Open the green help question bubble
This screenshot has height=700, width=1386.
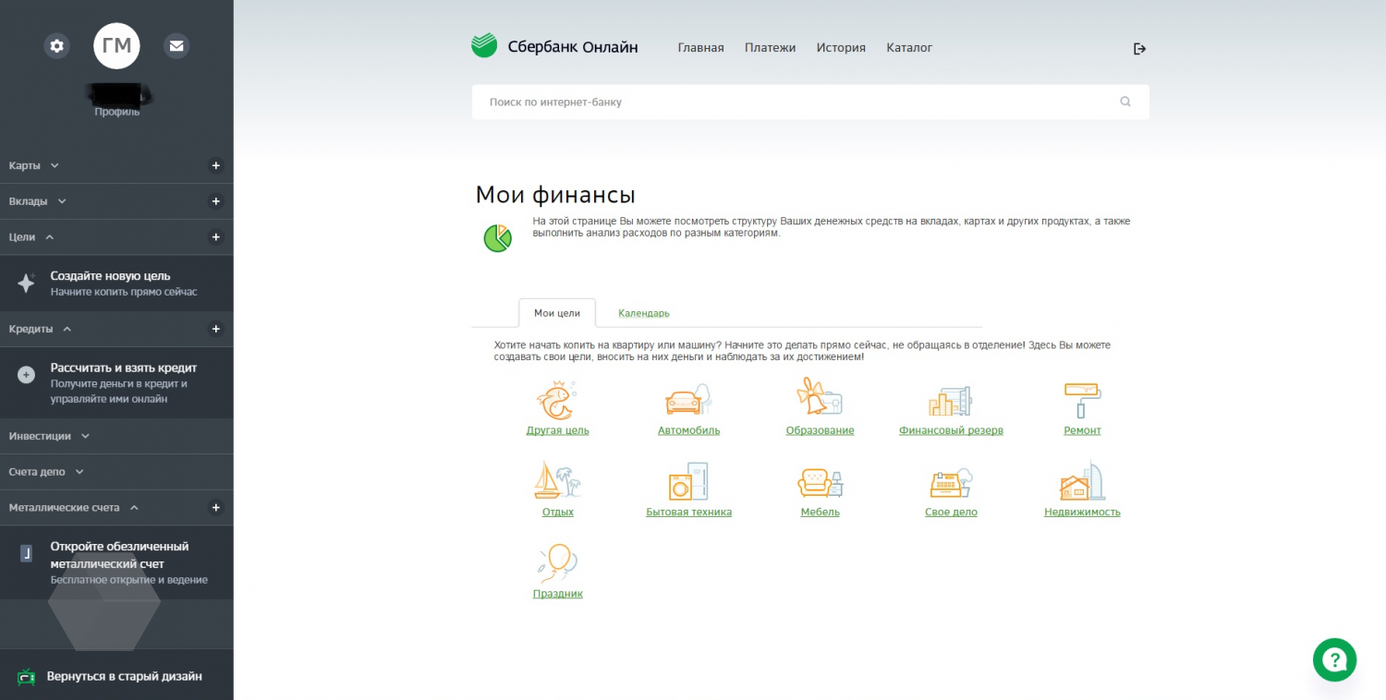click(x=1334, y=659)
